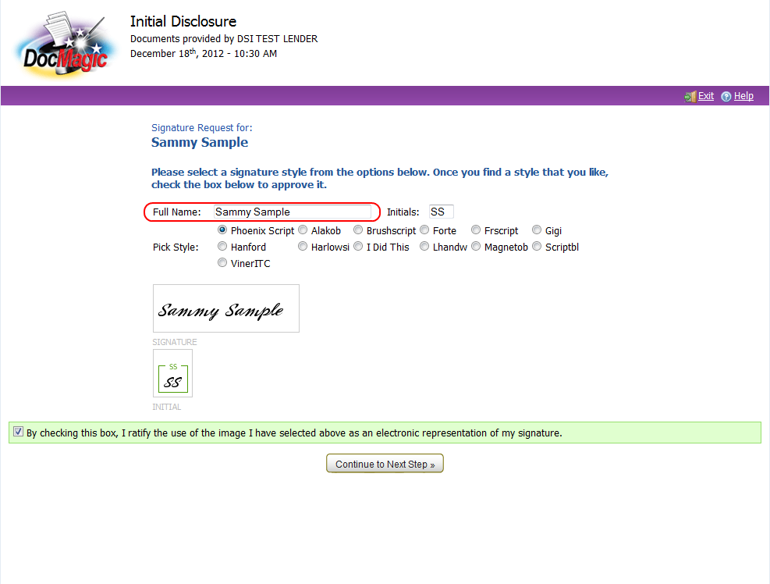770x584 pixels.
Task: Choose the Alakob signature style
Action: point(303,230)
